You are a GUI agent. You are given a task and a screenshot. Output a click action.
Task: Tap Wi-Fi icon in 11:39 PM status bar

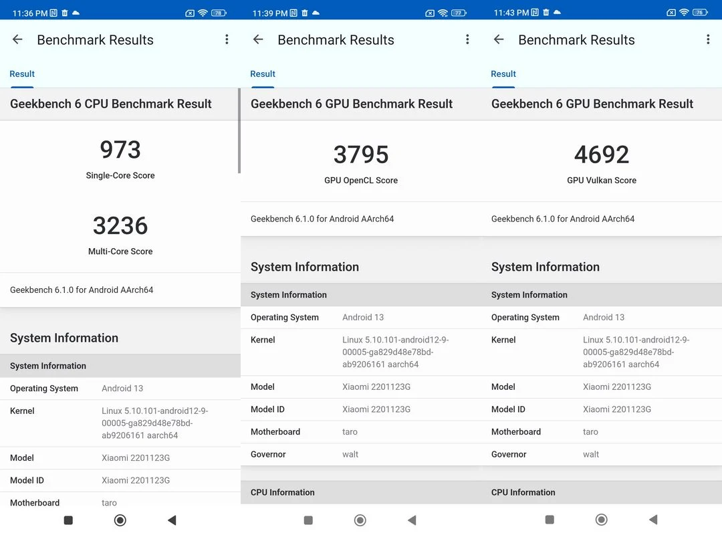pyautogui.click(x=443, y=13)
